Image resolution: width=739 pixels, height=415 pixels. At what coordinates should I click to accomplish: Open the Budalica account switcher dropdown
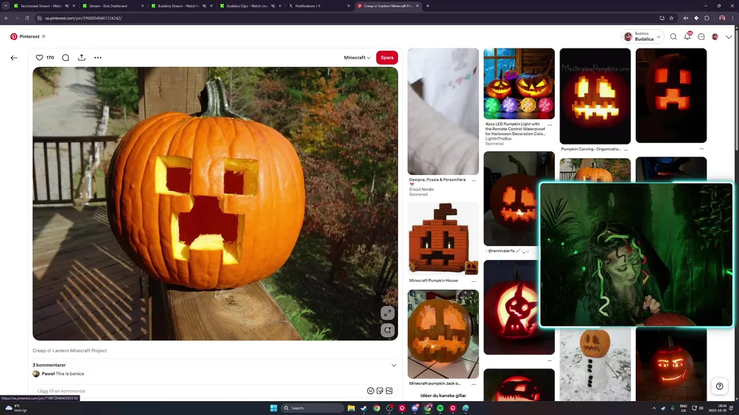coord(641,37)
